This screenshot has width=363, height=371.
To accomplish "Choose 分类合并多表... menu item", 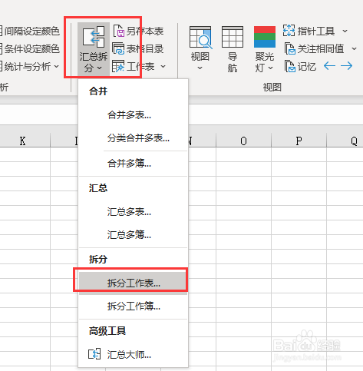I will 133,138.
